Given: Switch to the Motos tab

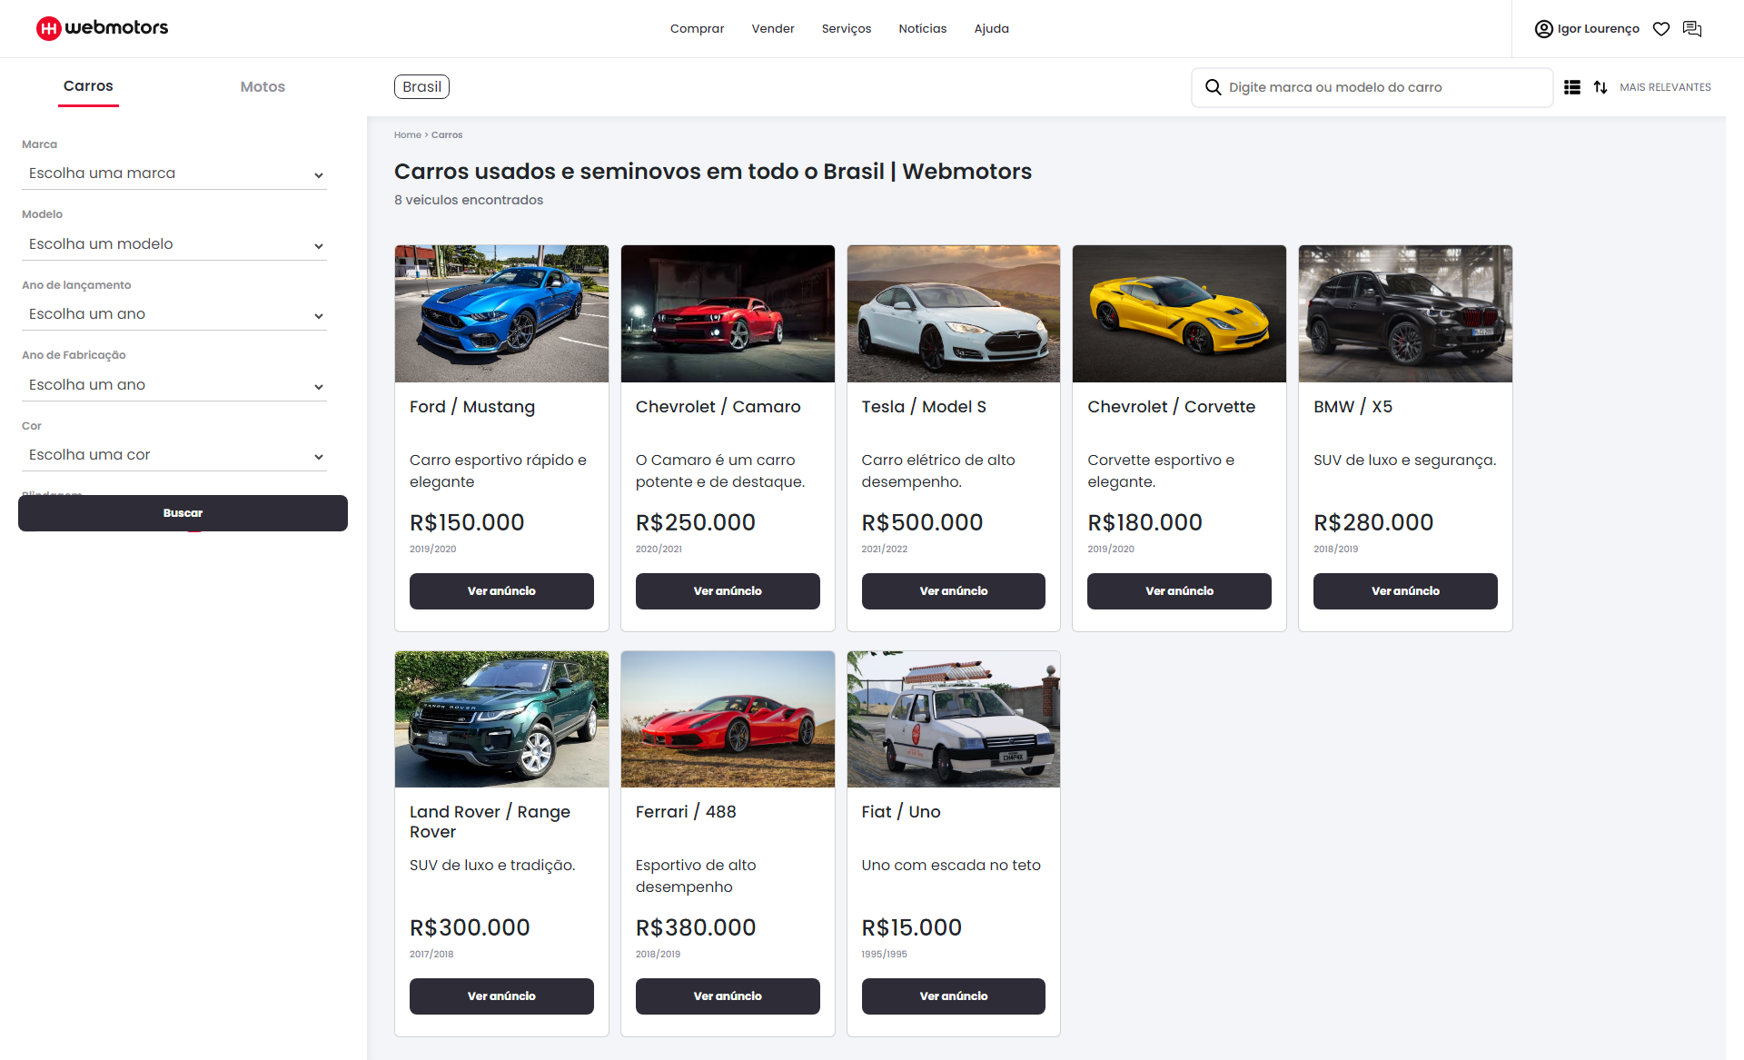Looking at the screenshot, I should [263, 87].
